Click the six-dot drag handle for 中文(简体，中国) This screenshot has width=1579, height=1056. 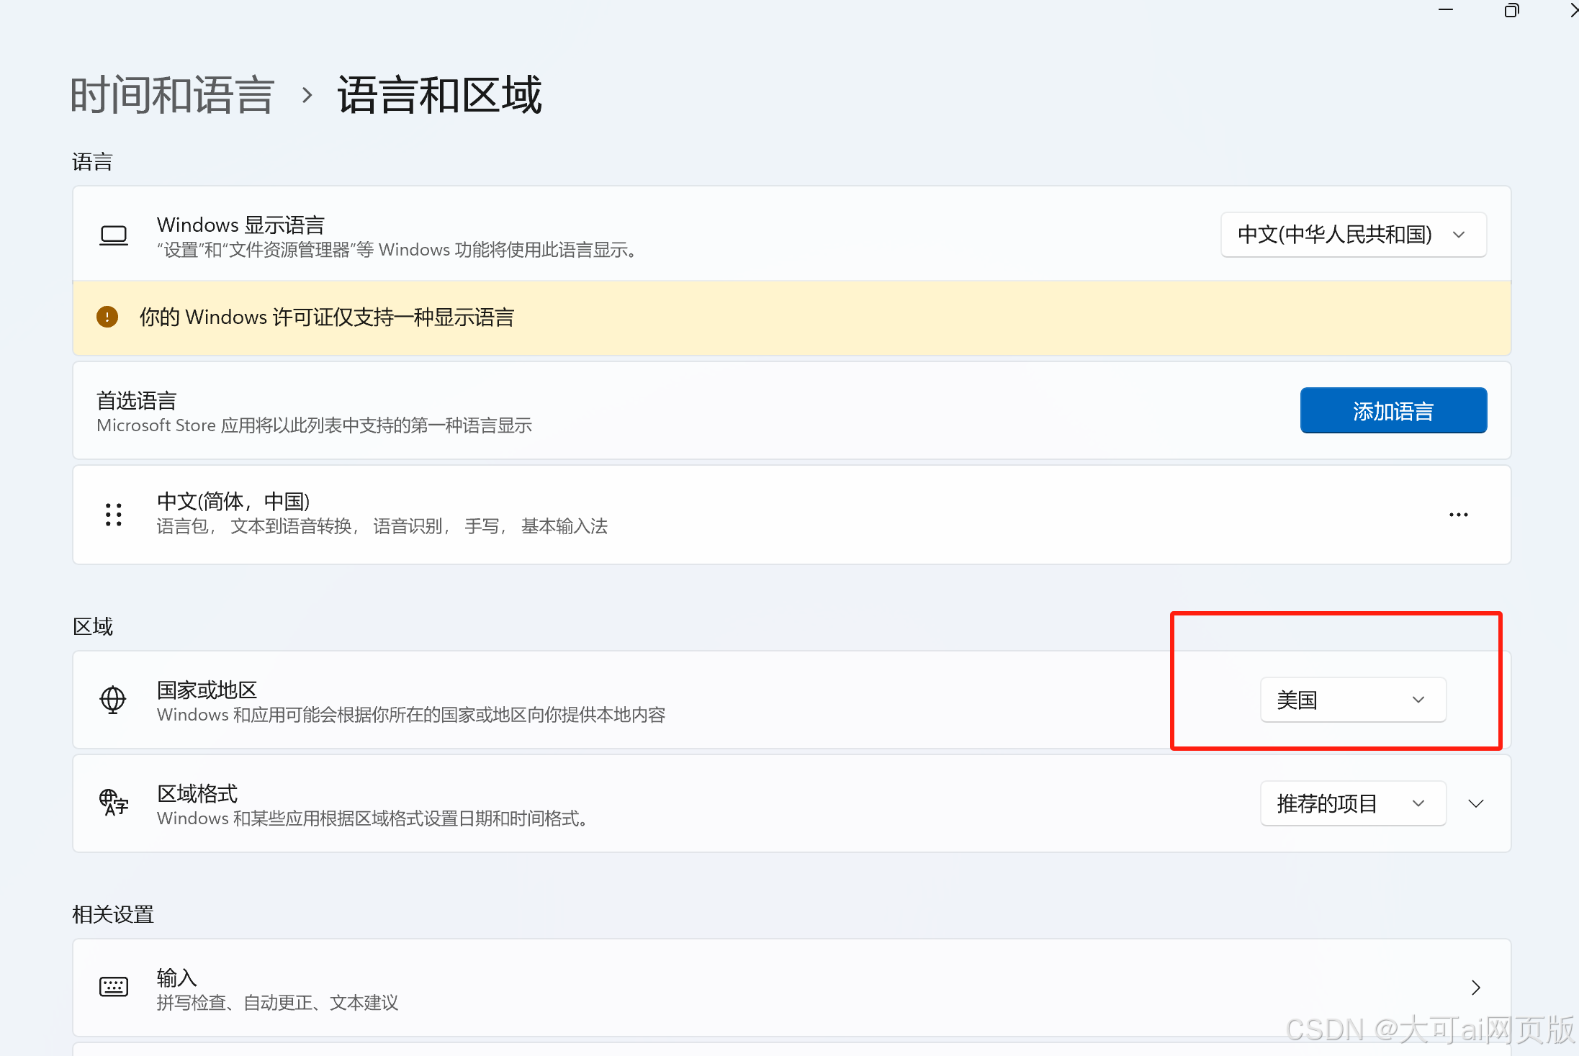(x=114, y=515)
